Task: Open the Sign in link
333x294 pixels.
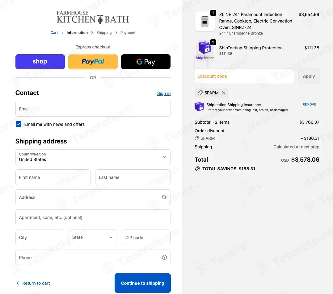Action: pos(164,93)
